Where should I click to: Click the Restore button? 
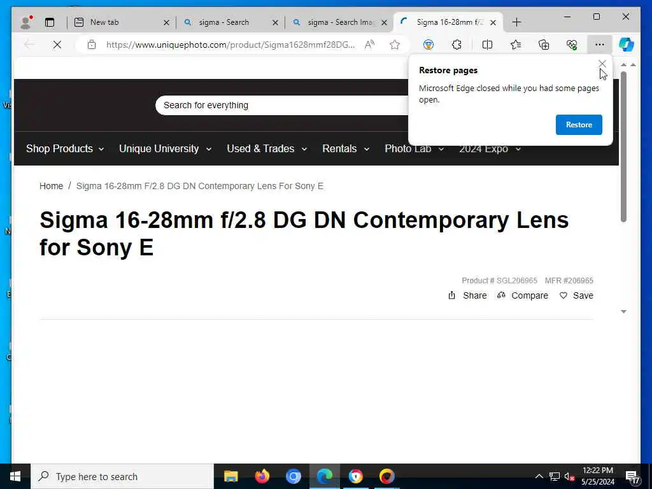[579, 125]
